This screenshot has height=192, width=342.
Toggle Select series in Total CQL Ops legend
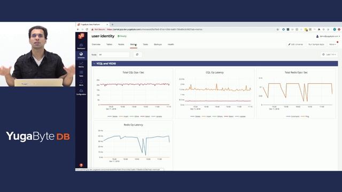tap(145, 116)
